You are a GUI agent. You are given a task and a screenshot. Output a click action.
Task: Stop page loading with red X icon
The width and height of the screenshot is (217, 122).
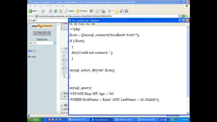[51, 11]
